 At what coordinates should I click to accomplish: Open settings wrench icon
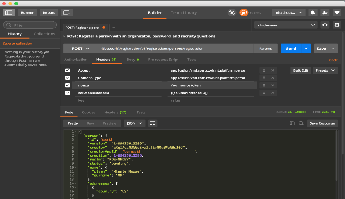click(x=325, y=12)
